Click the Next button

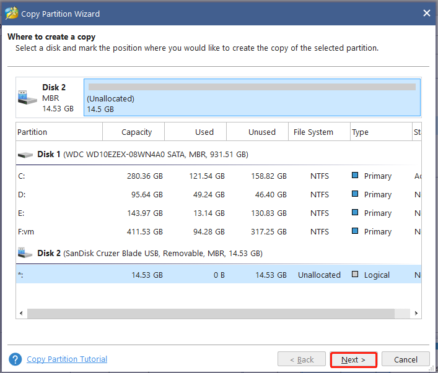coord(353,359)
